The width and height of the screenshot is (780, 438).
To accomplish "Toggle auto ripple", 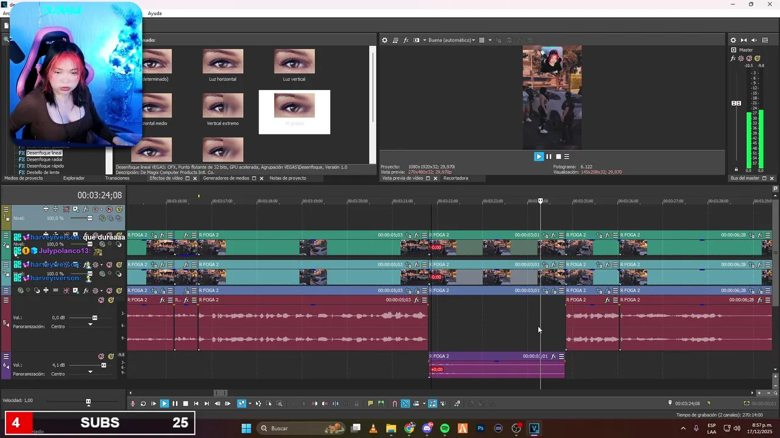I will pyautogui.click(x=416, y=403).
